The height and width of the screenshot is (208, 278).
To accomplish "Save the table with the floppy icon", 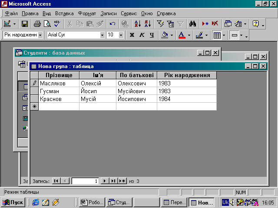I will (25, 24).
